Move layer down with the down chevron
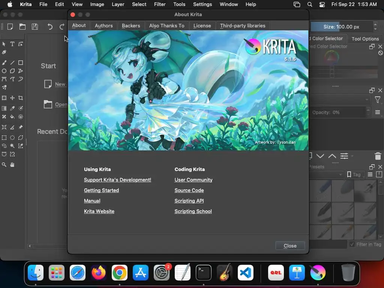This screenshot has height=288, width=384. tap(320, 156)
